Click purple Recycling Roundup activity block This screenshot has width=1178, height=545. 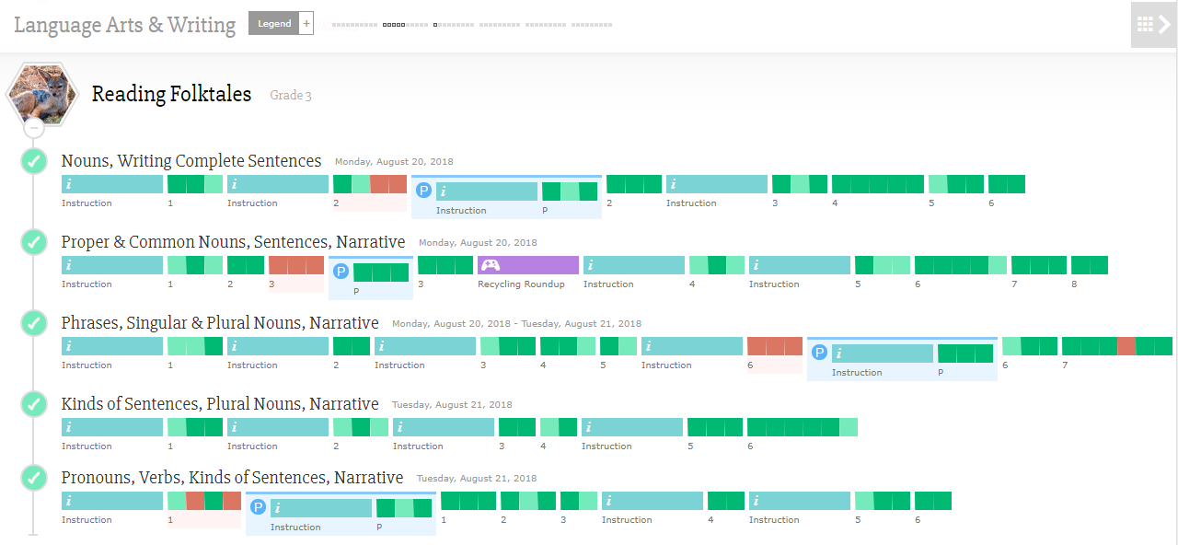click(528, 265)
